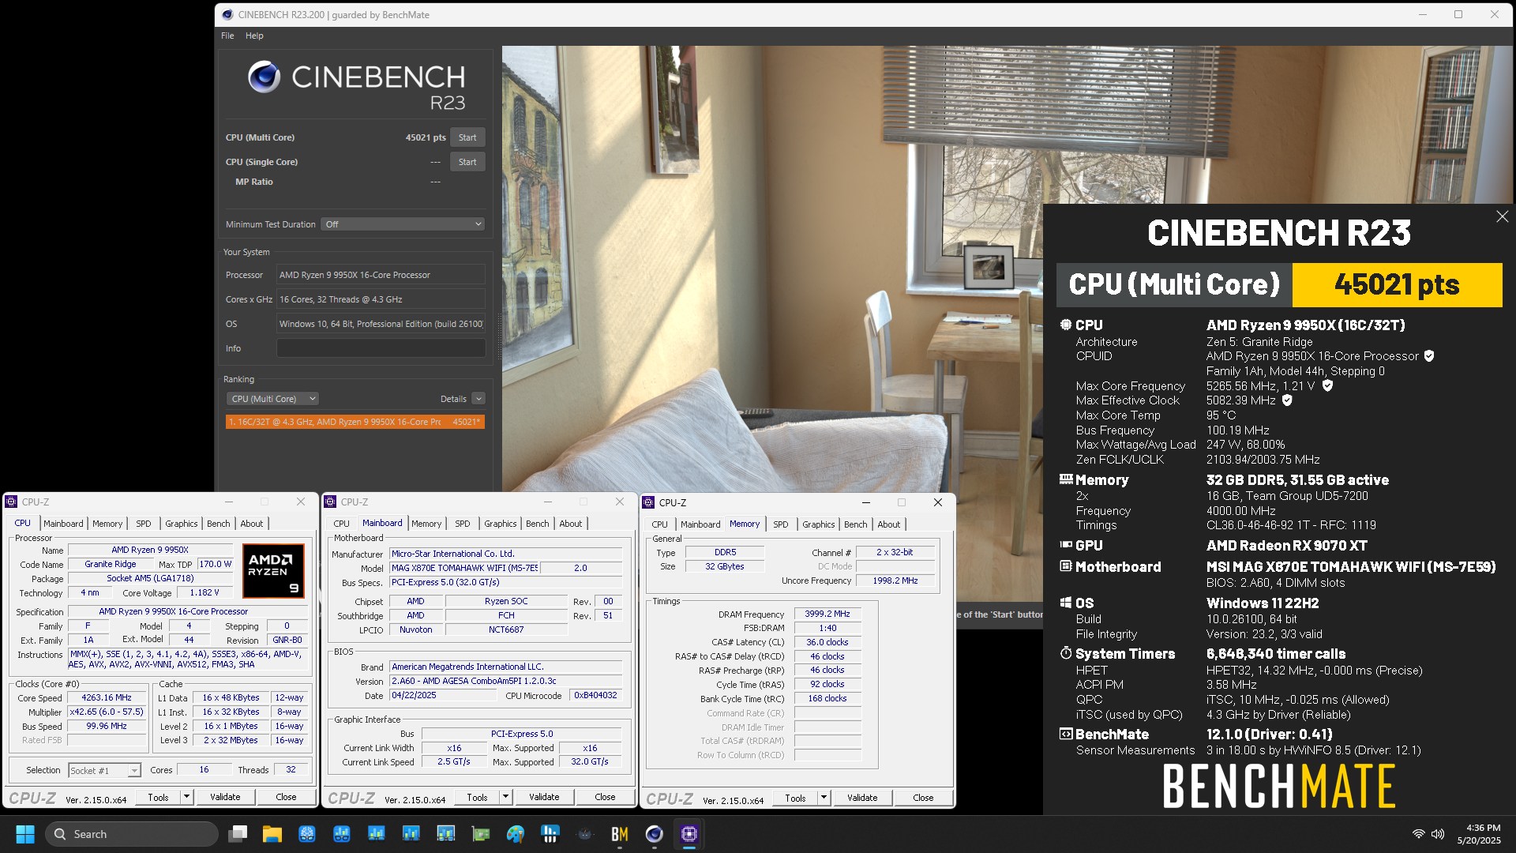Click Close in the middle CPU-Z window
Image resolution: width=1516 pixels, height=853 pixels.
tap(605, 797)
